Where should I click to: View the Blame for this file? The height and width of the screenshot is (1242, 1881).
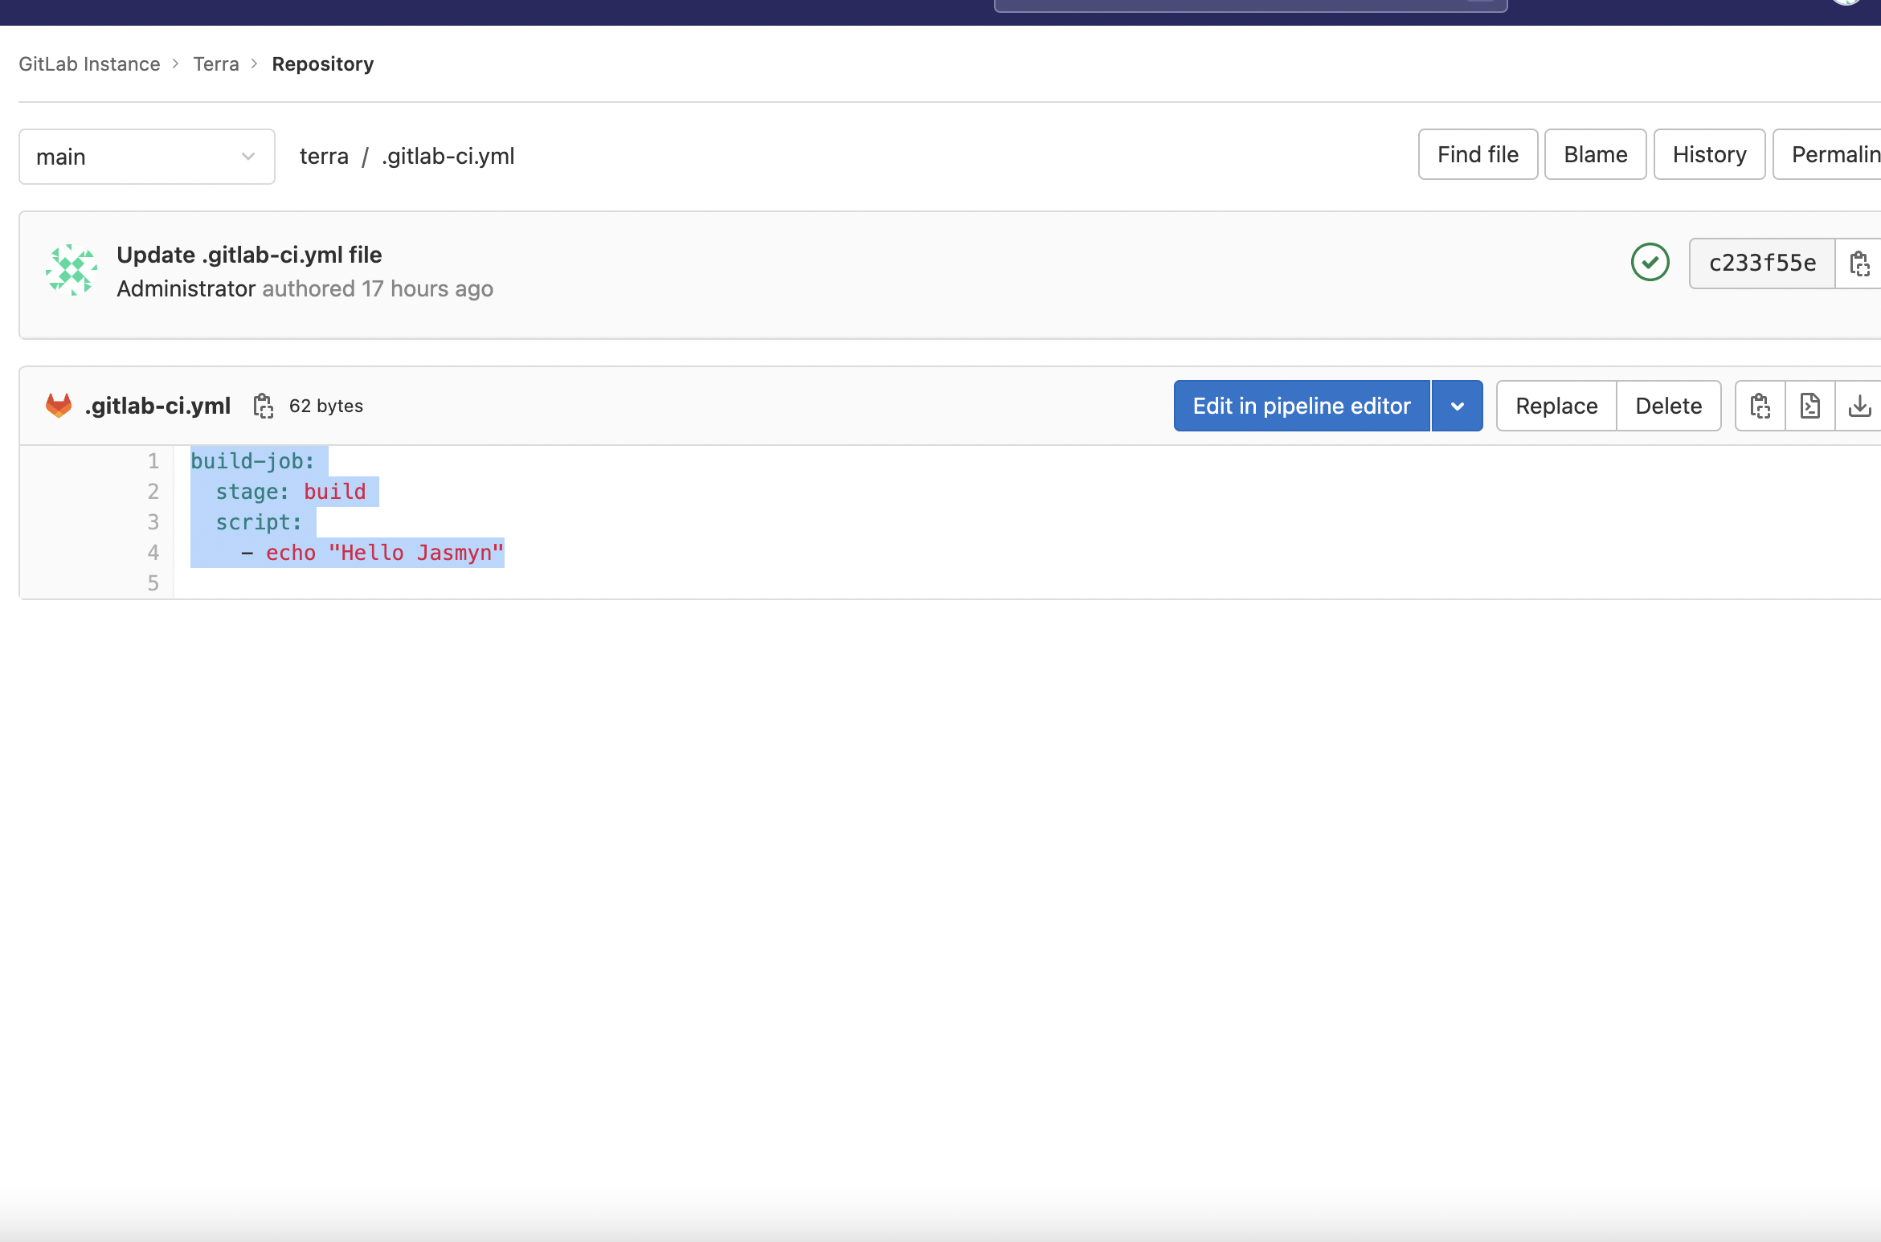click(1594, 154)
